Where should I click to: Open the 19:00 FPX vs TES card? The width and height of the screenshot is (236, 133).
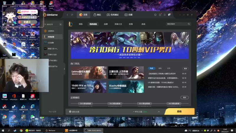coord(88,87)
